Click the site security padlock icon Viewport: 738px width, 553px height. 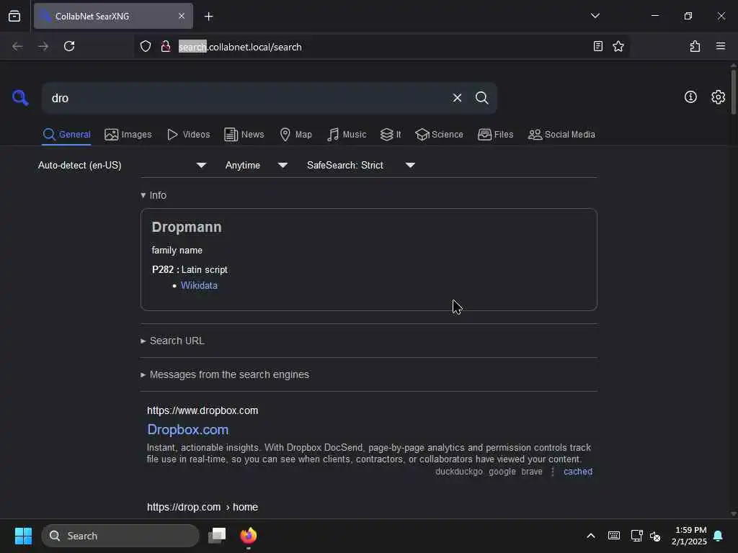coord(165,46)
